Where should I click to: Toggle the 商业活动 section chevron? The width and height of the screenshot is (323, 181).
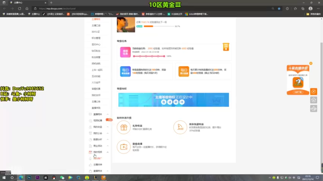pyautogui.click(x=107, y=146)
